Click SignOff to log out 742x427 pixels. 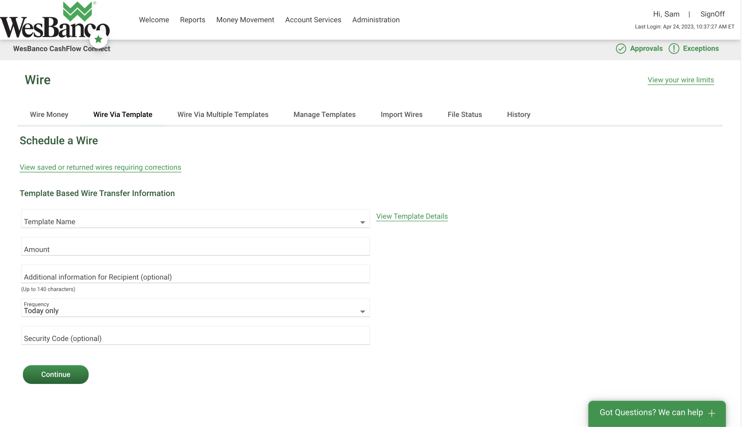(713, 14)
